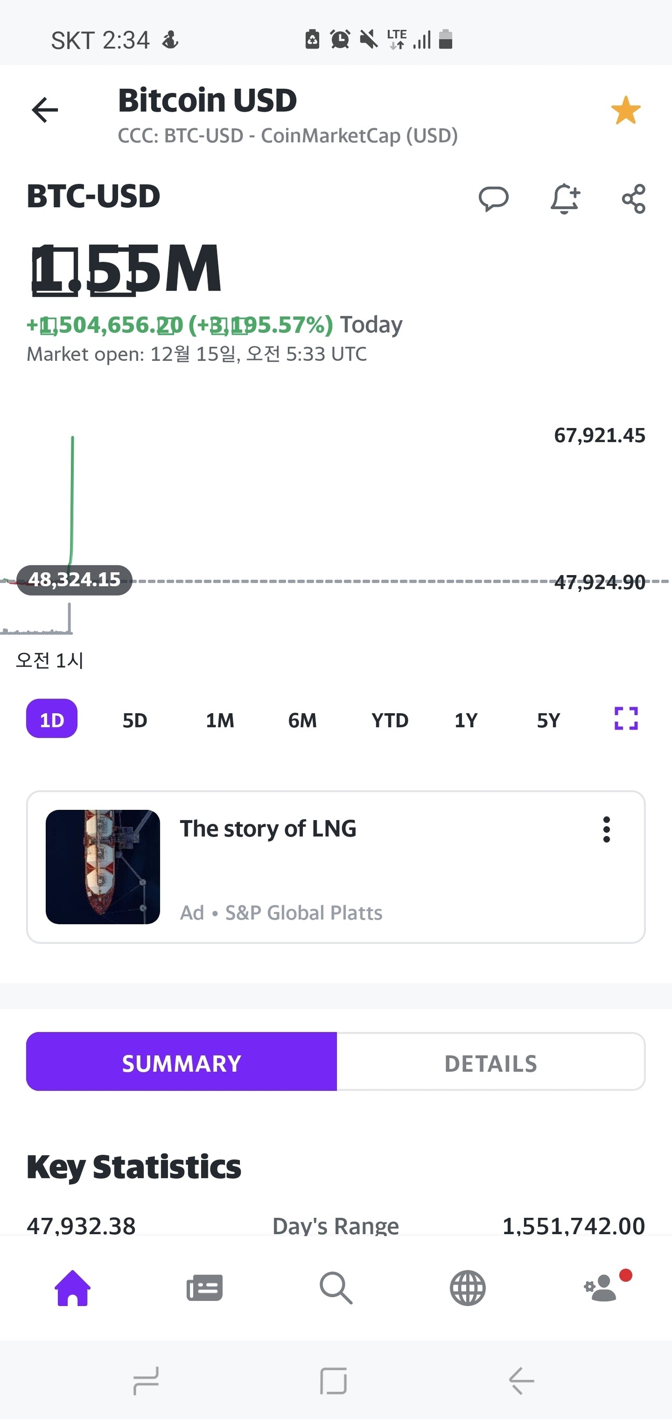Open the conversation bubble icon
This screenshot has width=672, height=1419.
pos(493,199)
